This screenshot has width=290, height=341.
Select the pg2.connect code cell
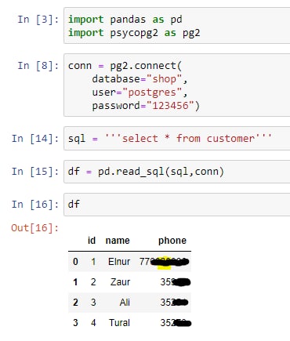point(177,85)
